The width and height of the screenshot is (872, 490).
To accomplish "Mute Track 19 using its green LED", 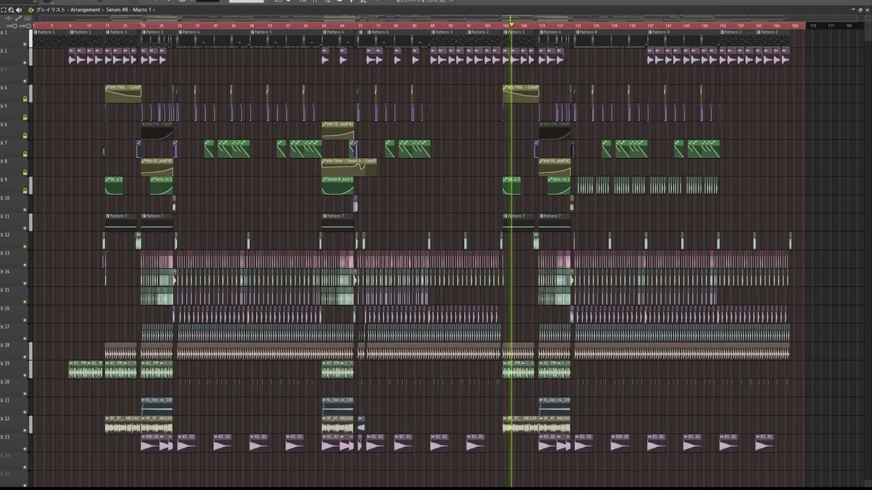I will tap(25, 375).
